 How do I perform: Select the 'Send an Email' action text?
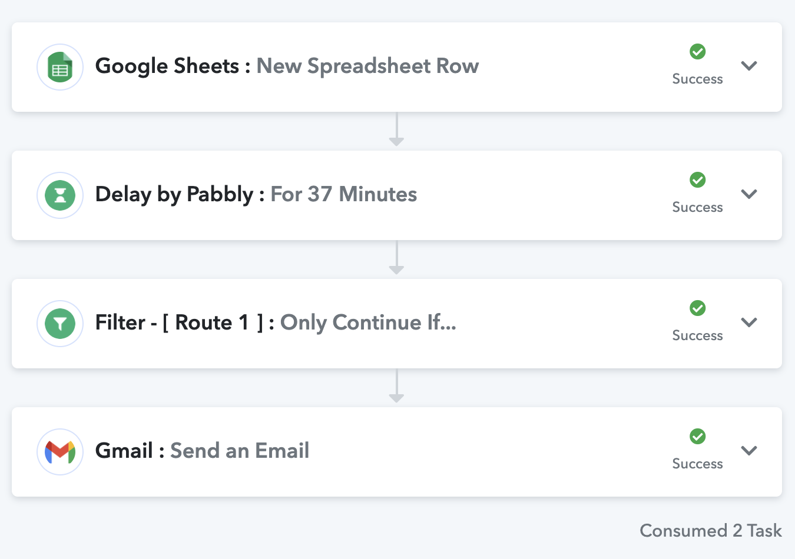240,451
